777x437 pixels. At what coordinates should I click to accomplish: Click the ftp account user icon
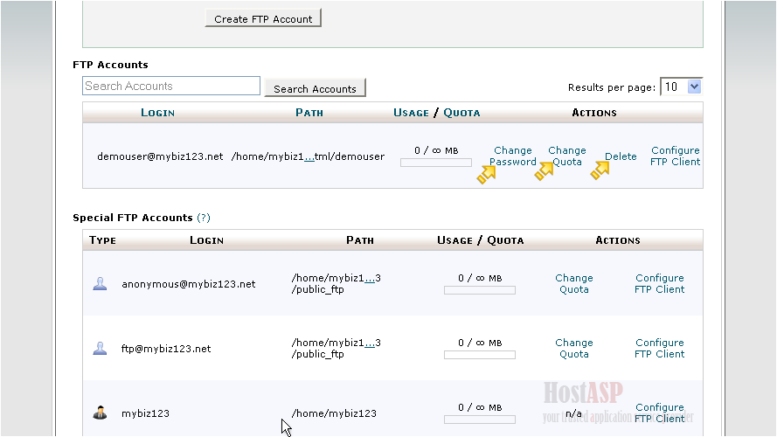pyautogui.click(x=100, y=348)
